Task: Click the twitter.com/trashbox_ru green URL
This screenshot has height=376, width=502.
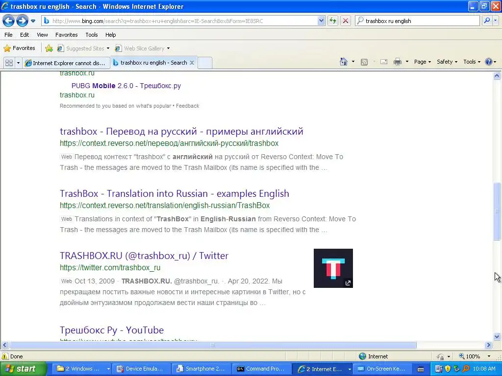Action: [x=110, y=268]
